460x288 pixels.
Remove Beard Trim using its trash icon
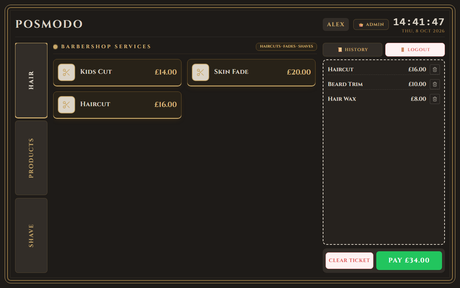pyautogui.click(x=435, y=84)
